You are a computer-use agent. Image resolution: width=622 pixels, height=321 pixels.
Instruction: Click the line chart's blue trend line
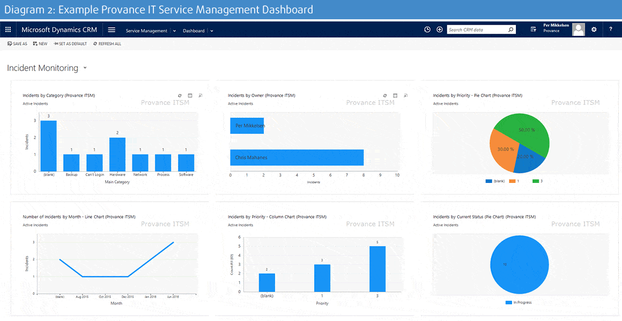point(105,277)
